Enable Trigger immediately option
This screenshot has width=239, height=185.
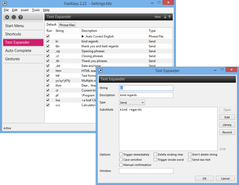coord(134,155)
